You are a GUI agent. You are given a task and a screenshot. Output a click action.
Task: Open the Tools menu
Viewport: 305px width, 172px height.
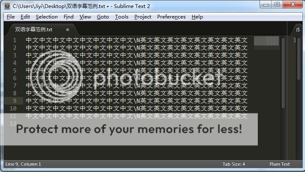122,17
